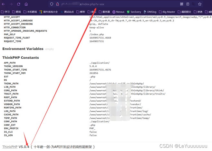Open the 靶场 bookmark folder
The image size is (212, 151).
(16, 12)
